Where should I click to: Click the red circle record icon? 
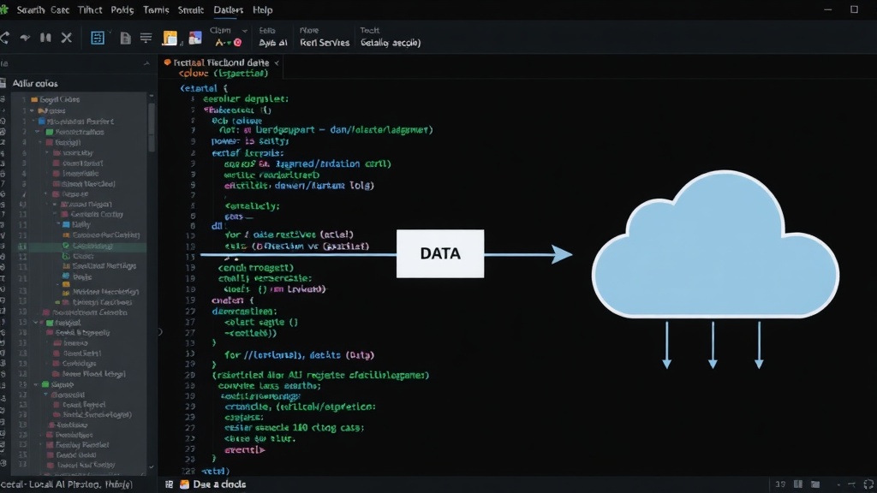click(x=238, y=43)
